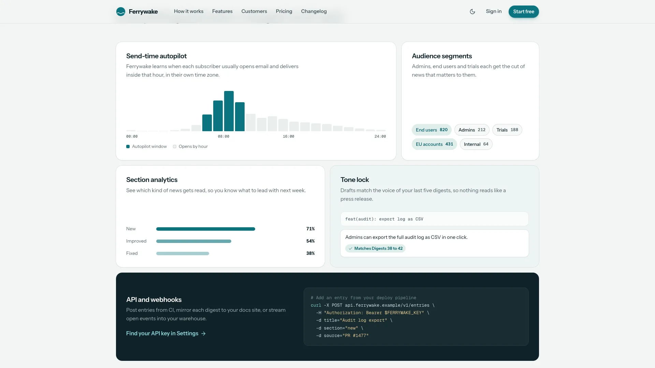Select the Admins 212 segment chip
This screenshot has height=368, width=655.
[x=472, y=130]
